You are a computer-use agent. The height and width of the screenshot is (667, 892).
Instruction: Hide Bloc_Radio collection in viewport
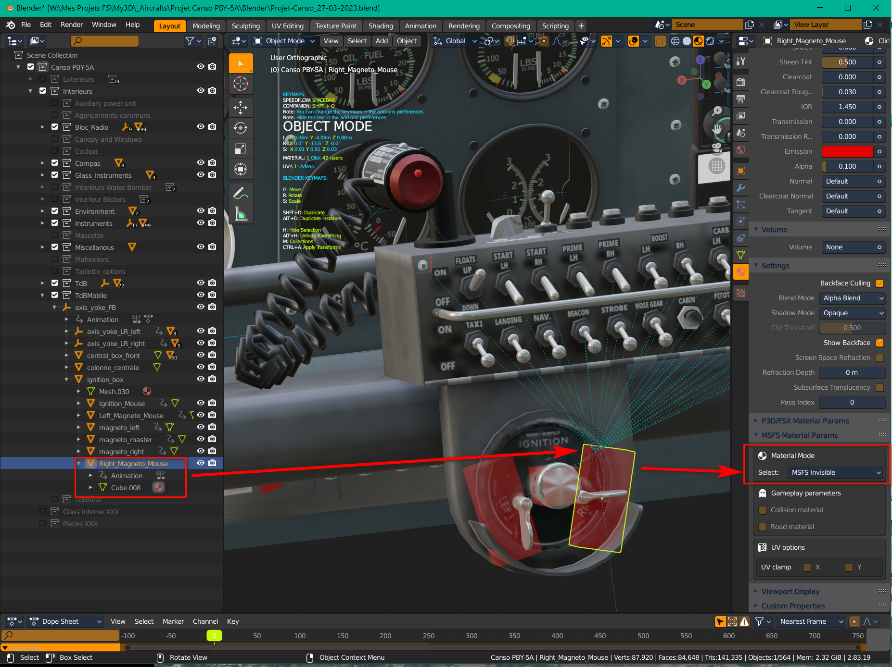point(201,127)
